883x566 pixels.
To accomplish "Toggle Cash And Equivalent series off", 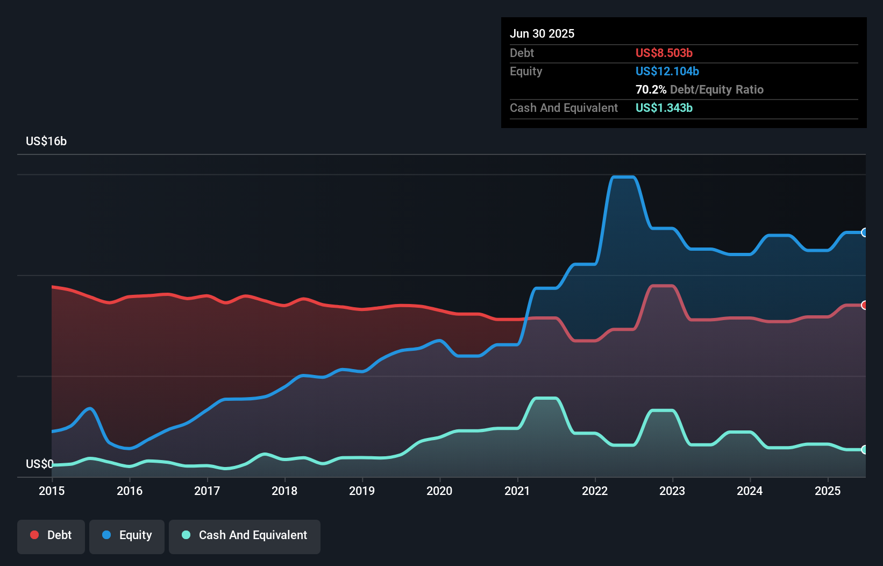I will 245,535.
